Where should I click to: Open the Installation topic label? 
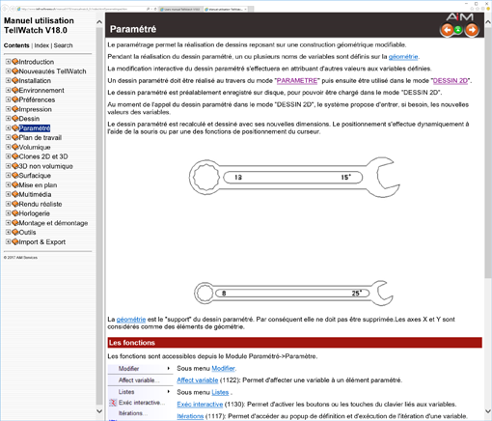pos(35,80)
